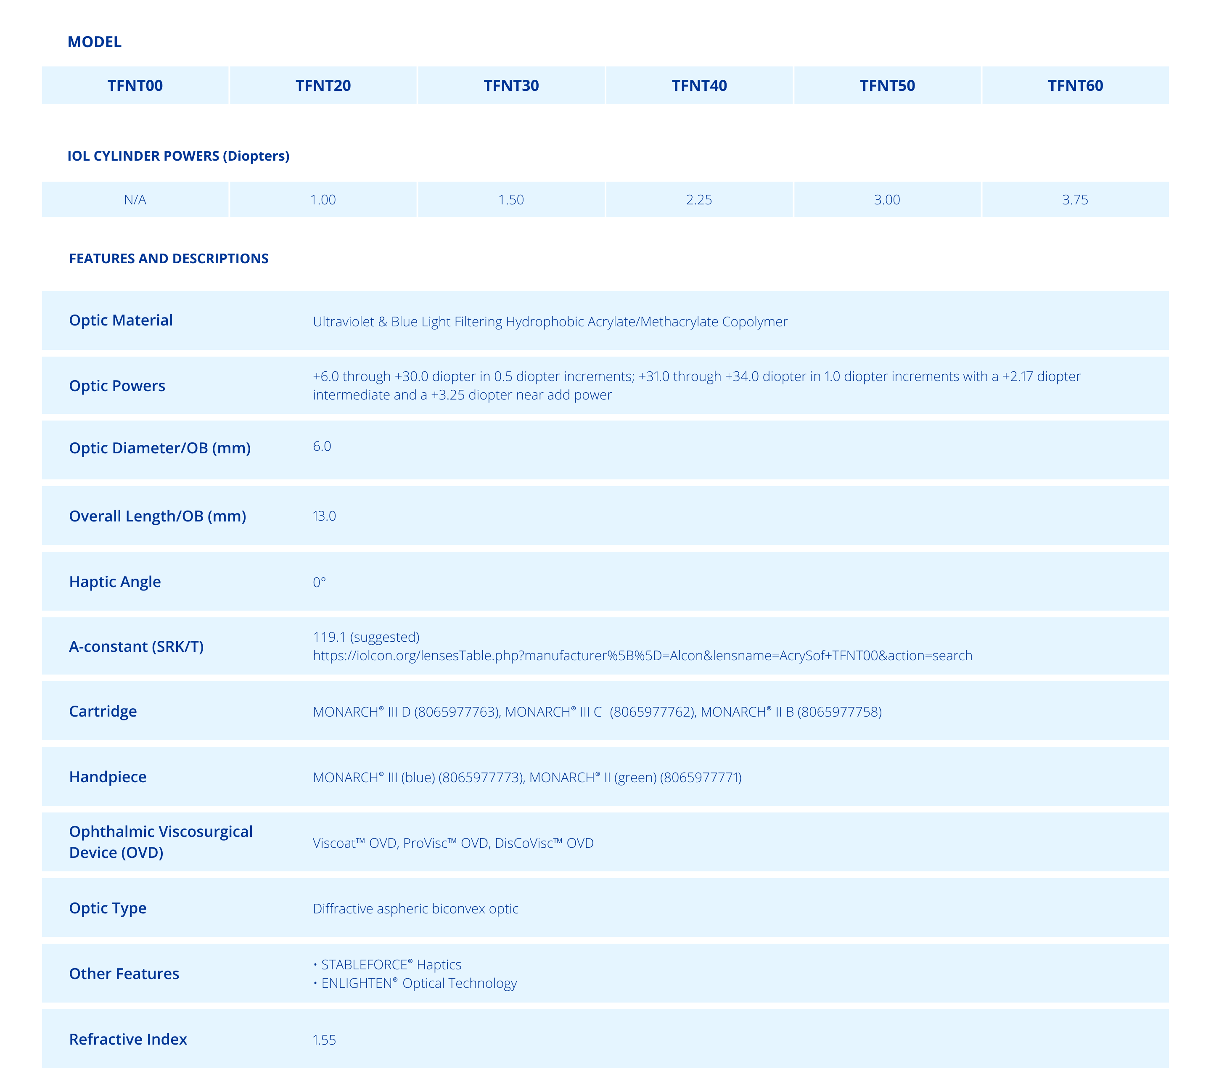Image resolution: width=1211 pixels, height=1069 pixels.
Task: Click the TFNT60 model cell
Action: pyautogui.click(x=1075, y=85)
